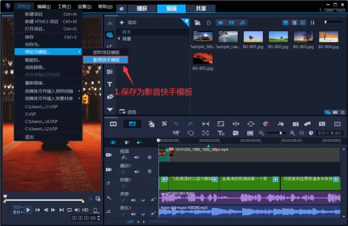348x226 pixels.
Task: Switch to storyboard view in timeline toolbar
Action: 113,124
